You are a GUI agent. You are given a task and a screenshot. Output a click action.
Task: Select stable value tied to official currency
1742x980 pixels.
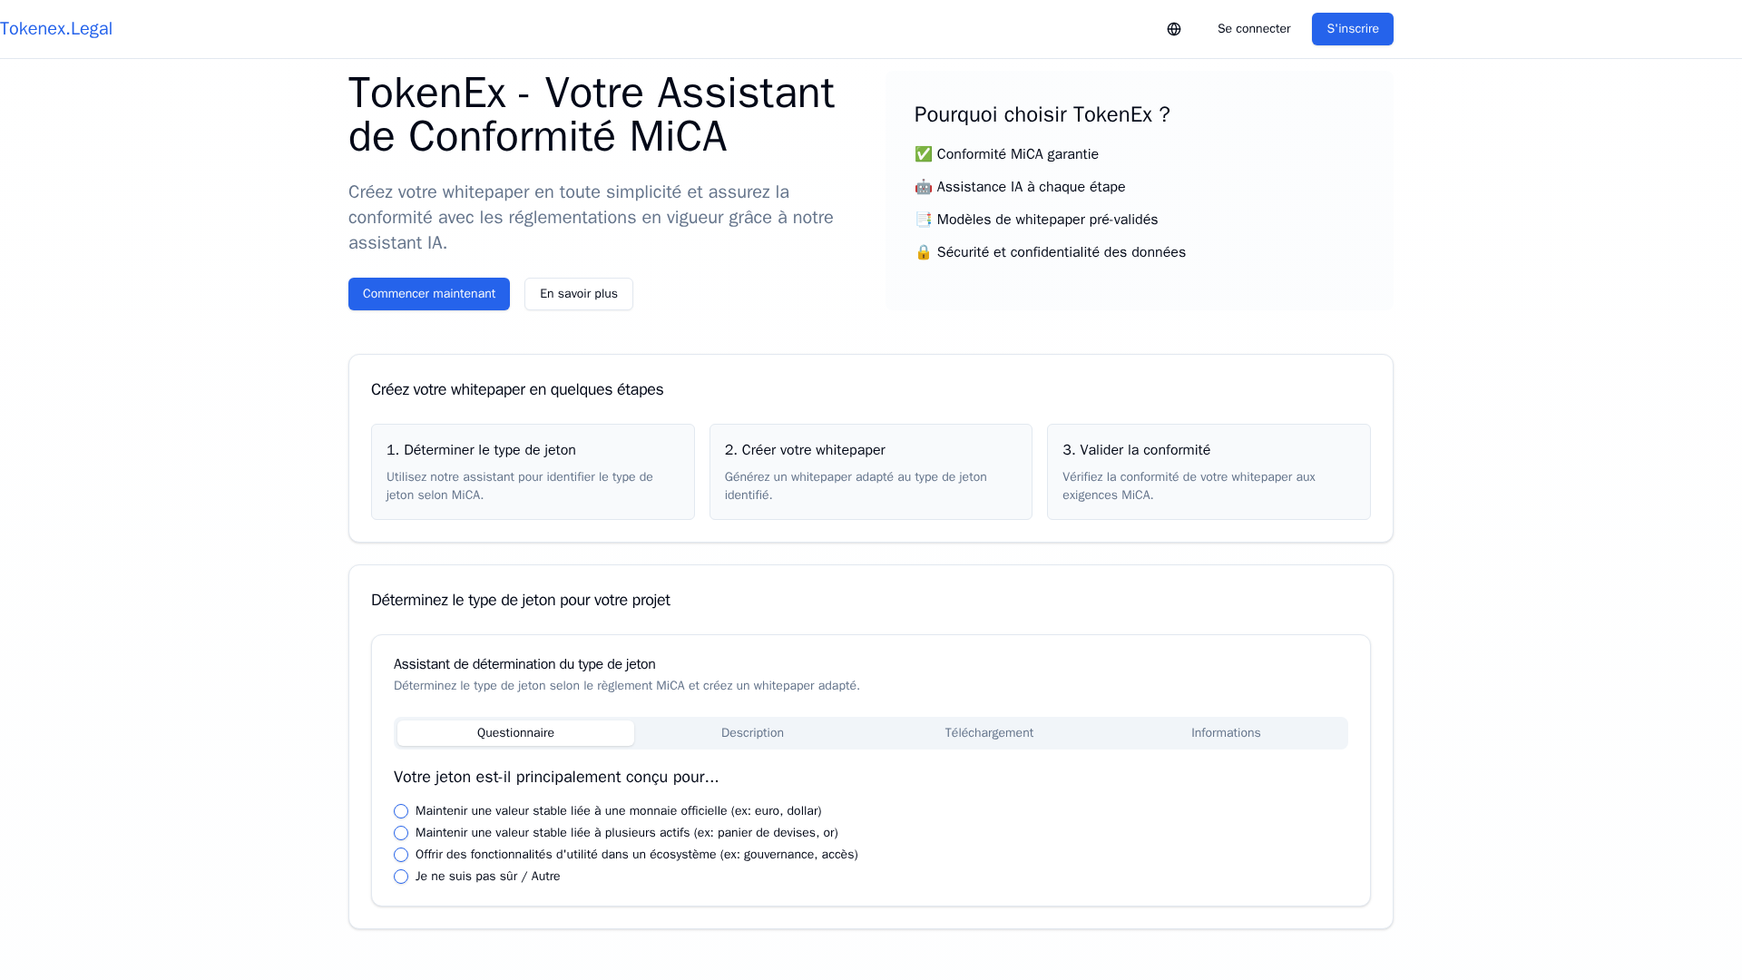(x=401, y=811)
